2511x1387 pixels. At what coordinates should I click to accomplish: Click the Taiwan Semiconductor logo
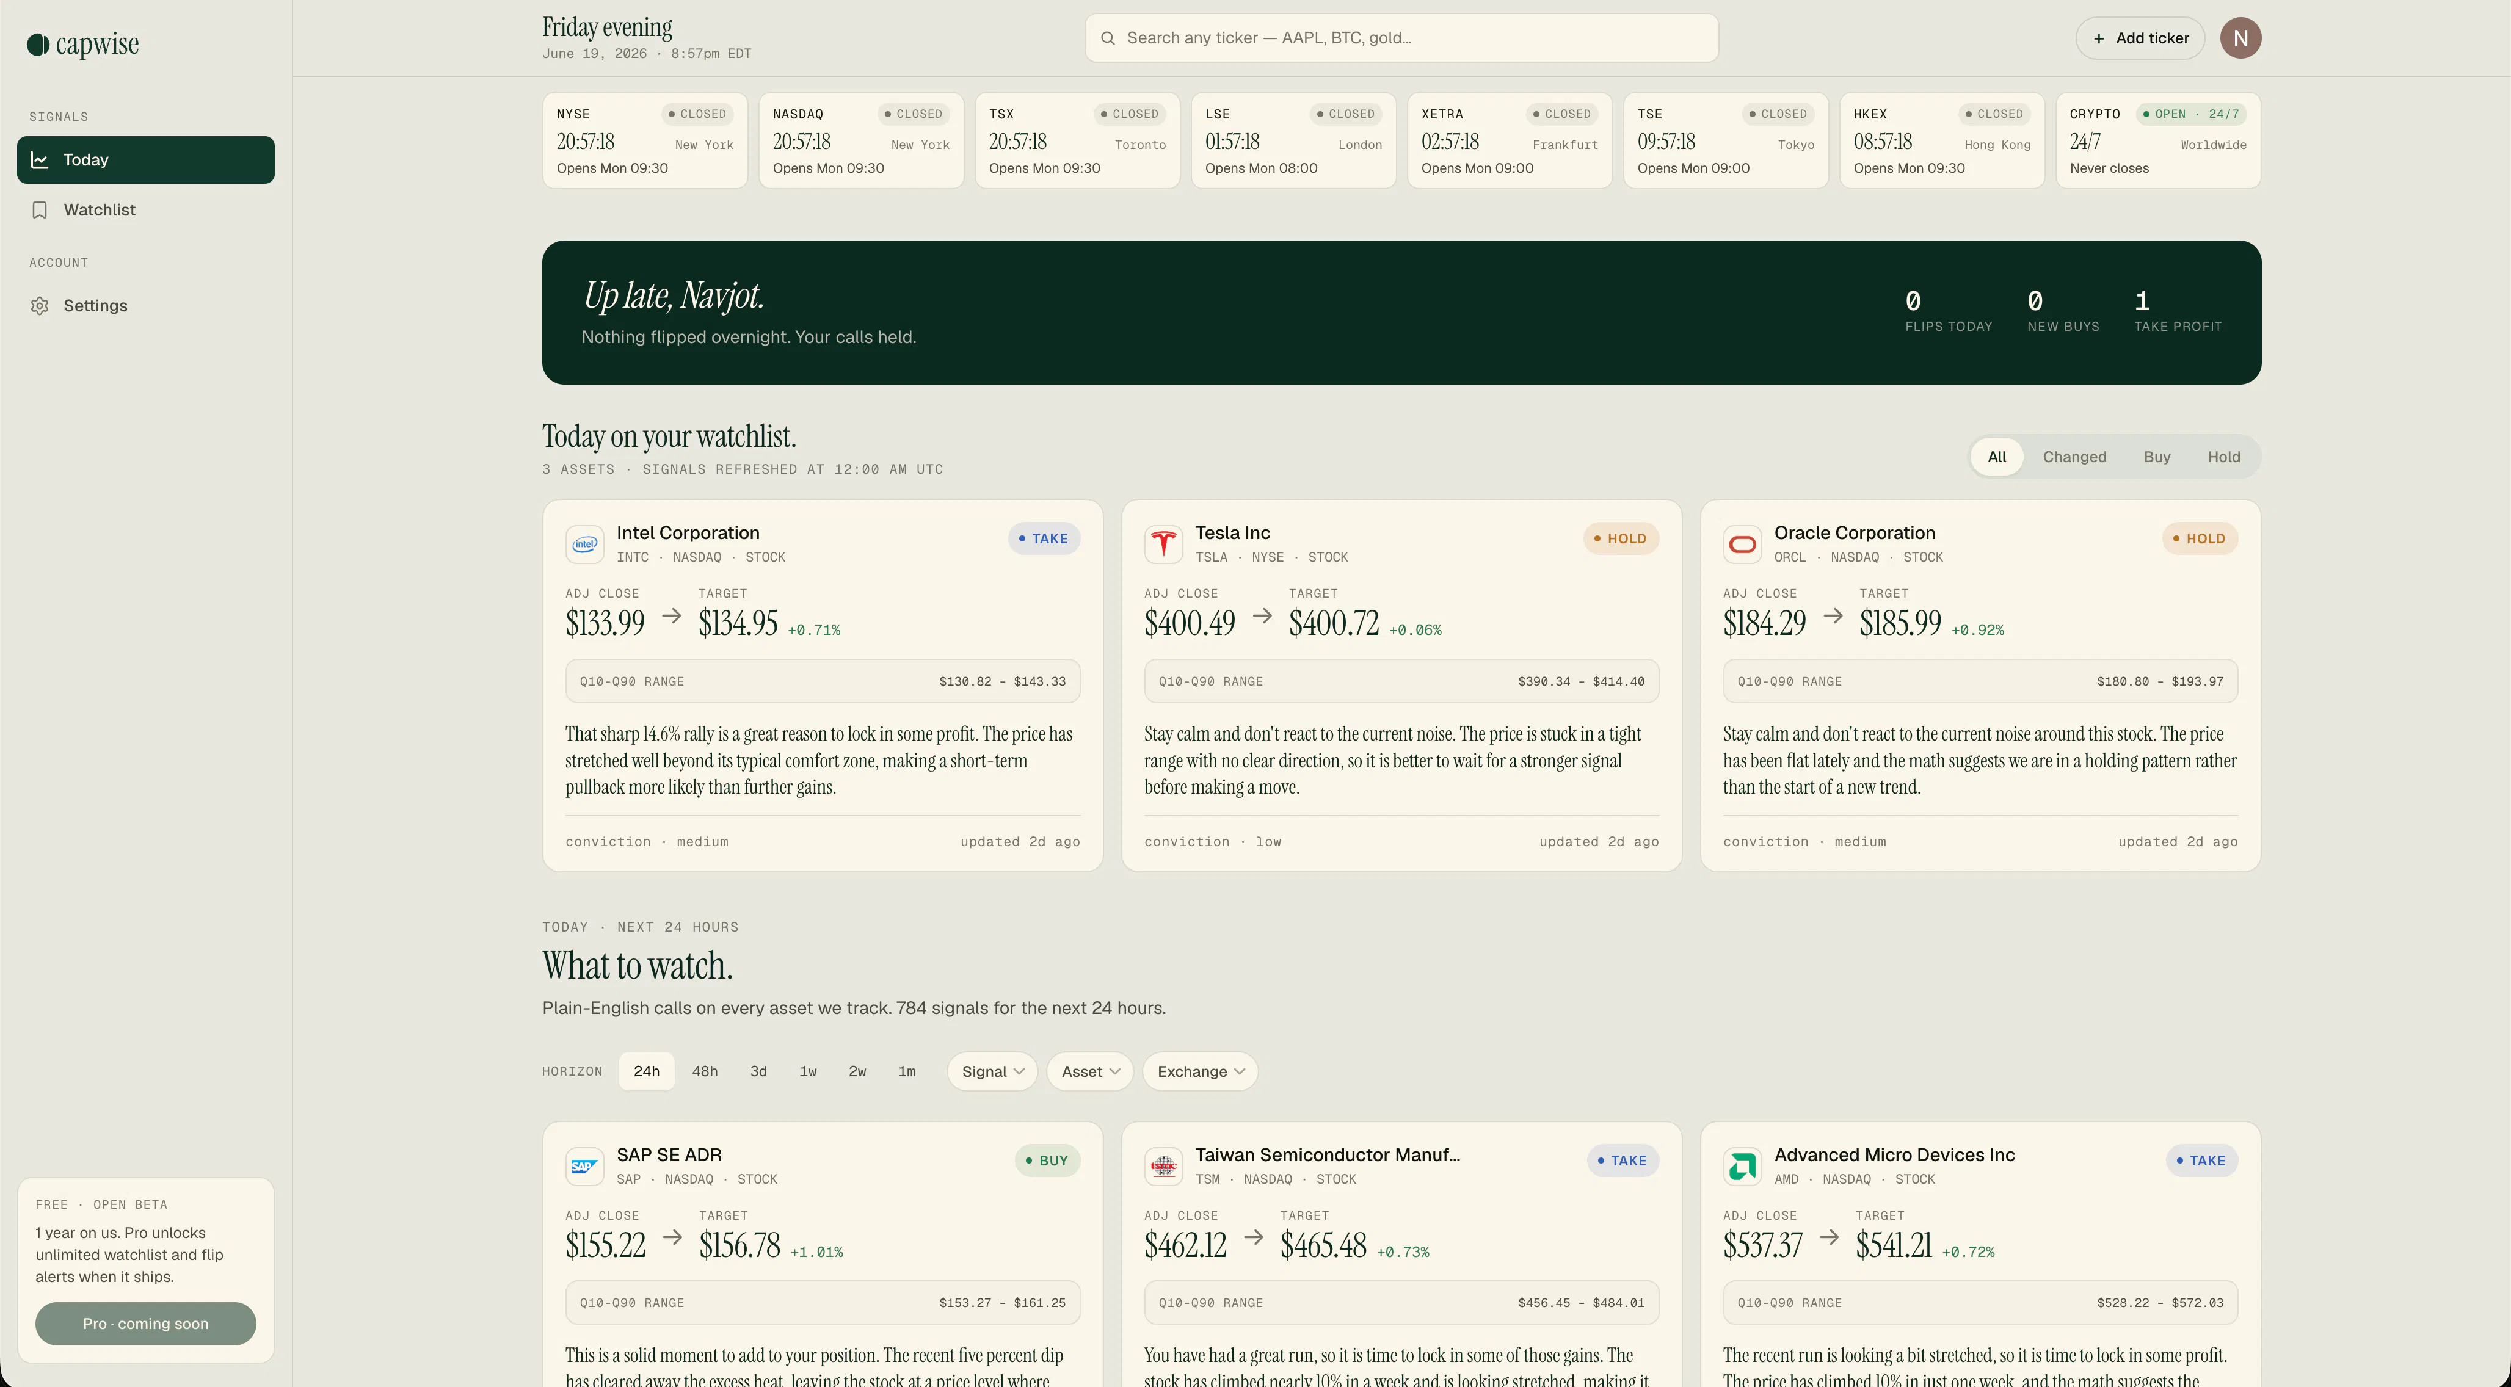1163,1166
